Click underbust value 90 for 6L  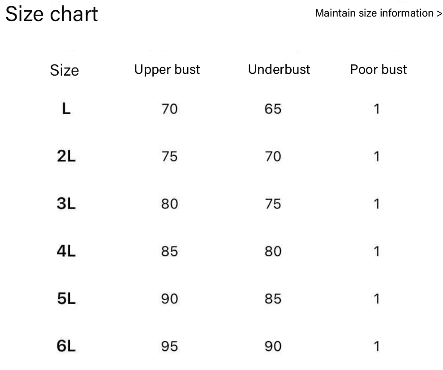(273, 346)
